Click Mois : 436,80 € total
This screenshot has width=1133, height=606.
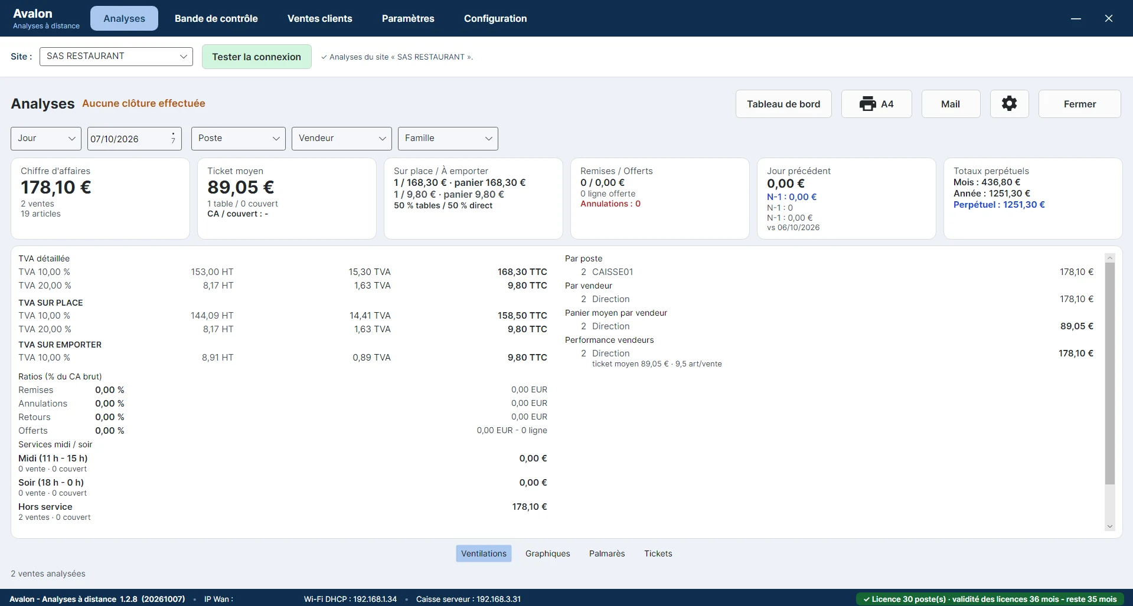(987, 182)
